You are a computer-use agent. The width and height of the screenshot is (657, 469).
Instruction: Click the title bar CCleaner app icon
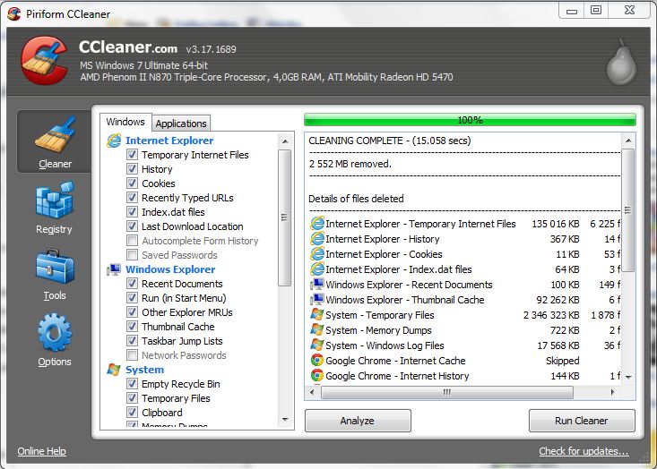(14, 13)
